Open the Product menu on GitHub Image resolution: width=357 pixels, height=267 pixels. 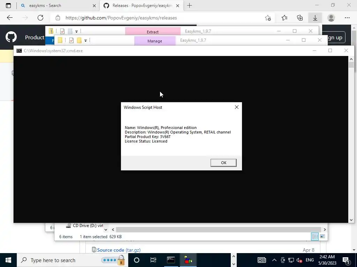click(x=35, y=37)
